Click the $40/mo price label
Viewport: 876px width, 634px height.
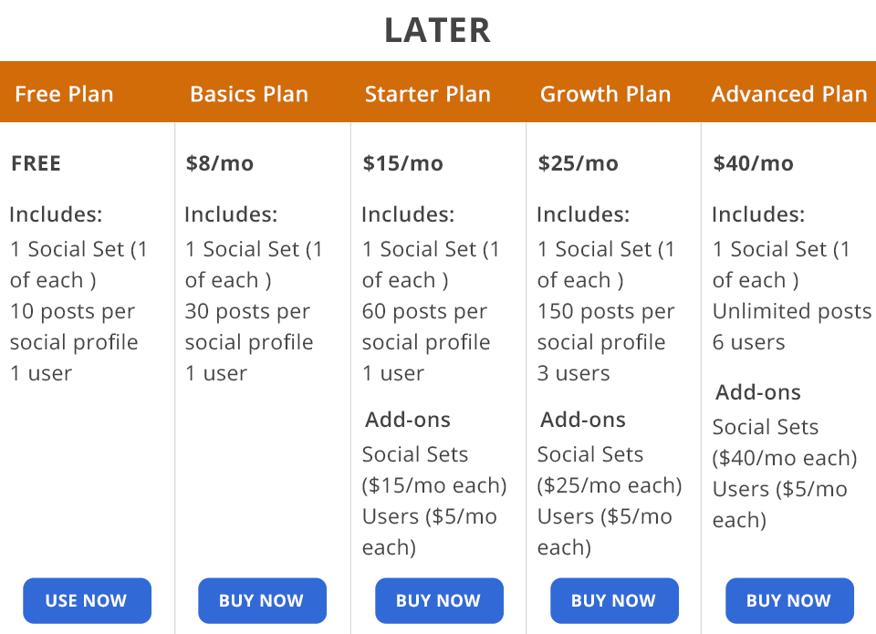[x=753, y=164]
